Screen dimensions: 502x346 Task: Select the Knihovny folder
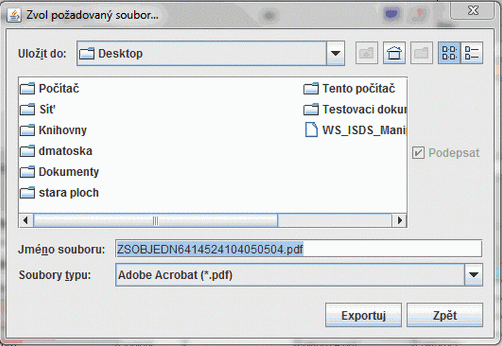53,130
